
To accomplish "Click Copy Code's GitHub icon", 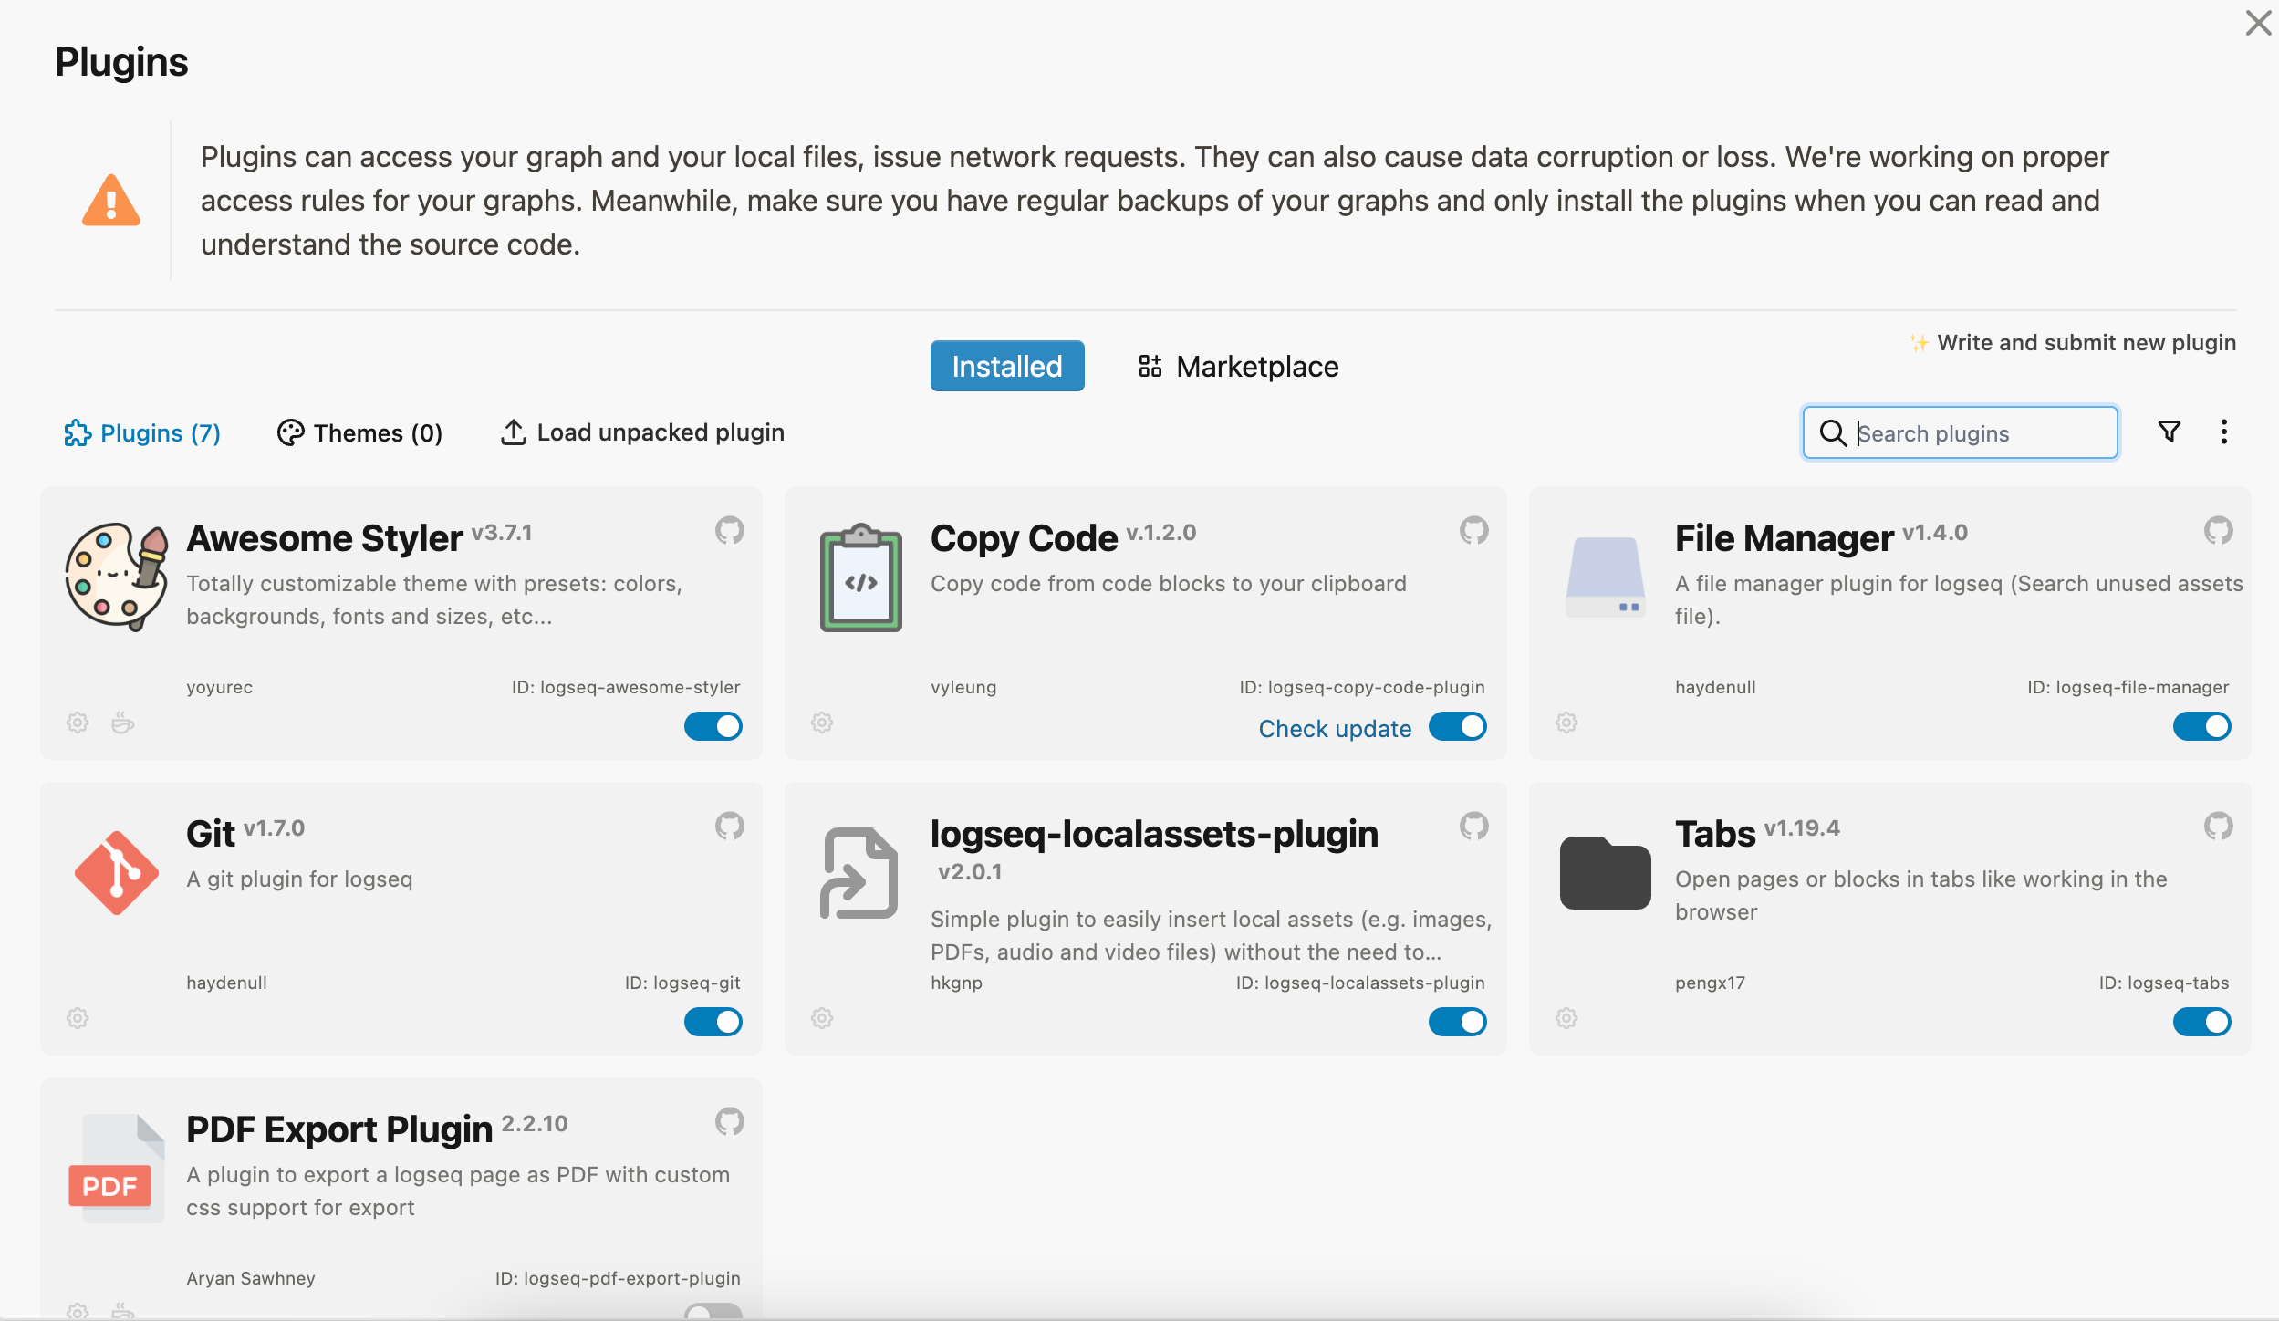I will point(1473,530).
